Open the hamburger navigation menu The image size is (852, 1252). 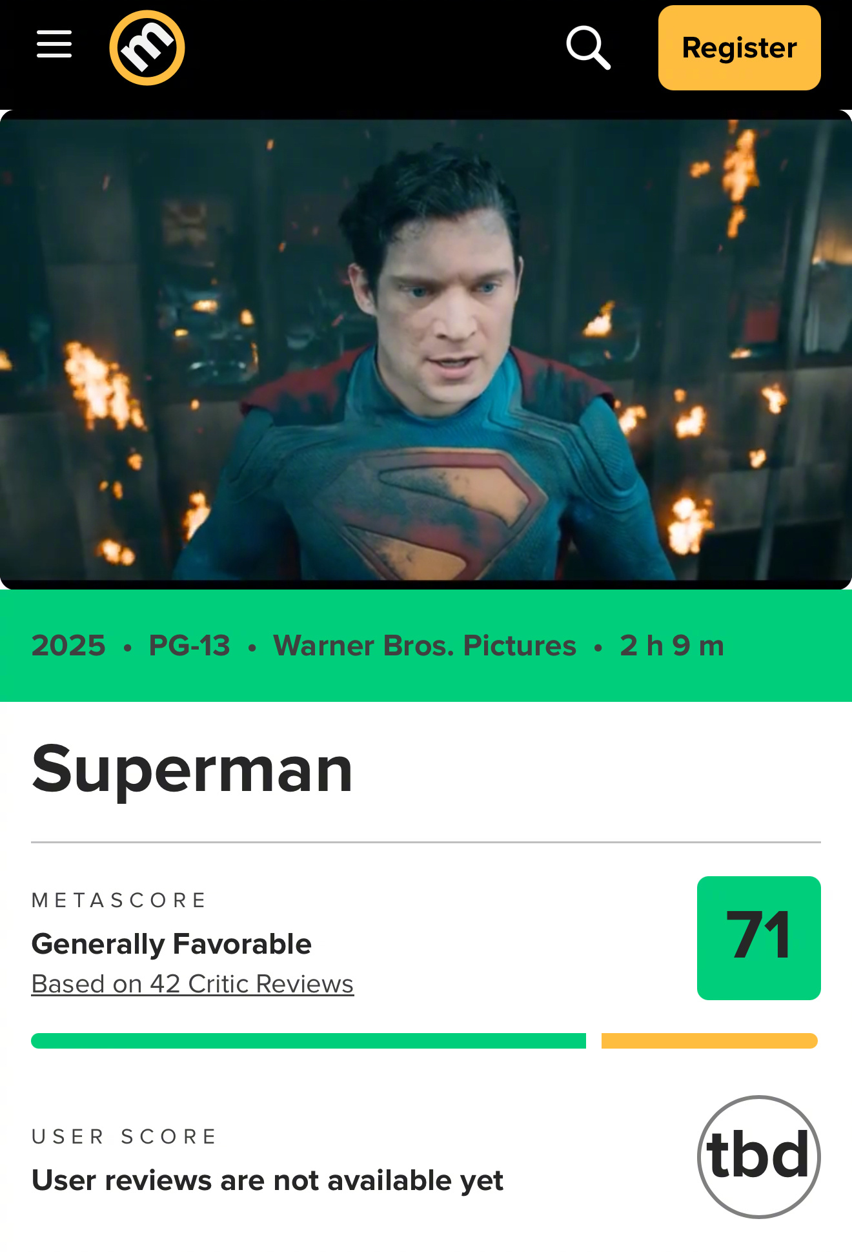(x=54, y=45)
